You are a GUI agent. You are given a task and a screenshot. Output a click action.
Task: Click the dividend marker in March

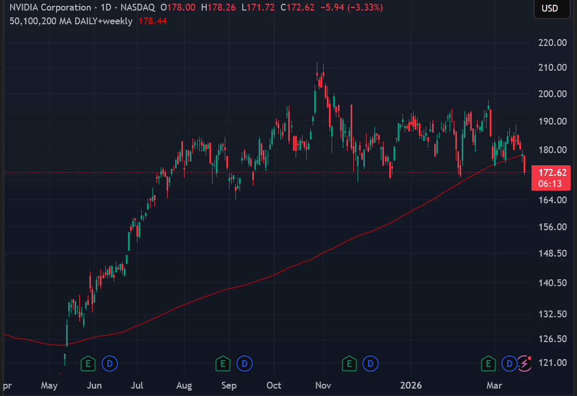point(510,363)
